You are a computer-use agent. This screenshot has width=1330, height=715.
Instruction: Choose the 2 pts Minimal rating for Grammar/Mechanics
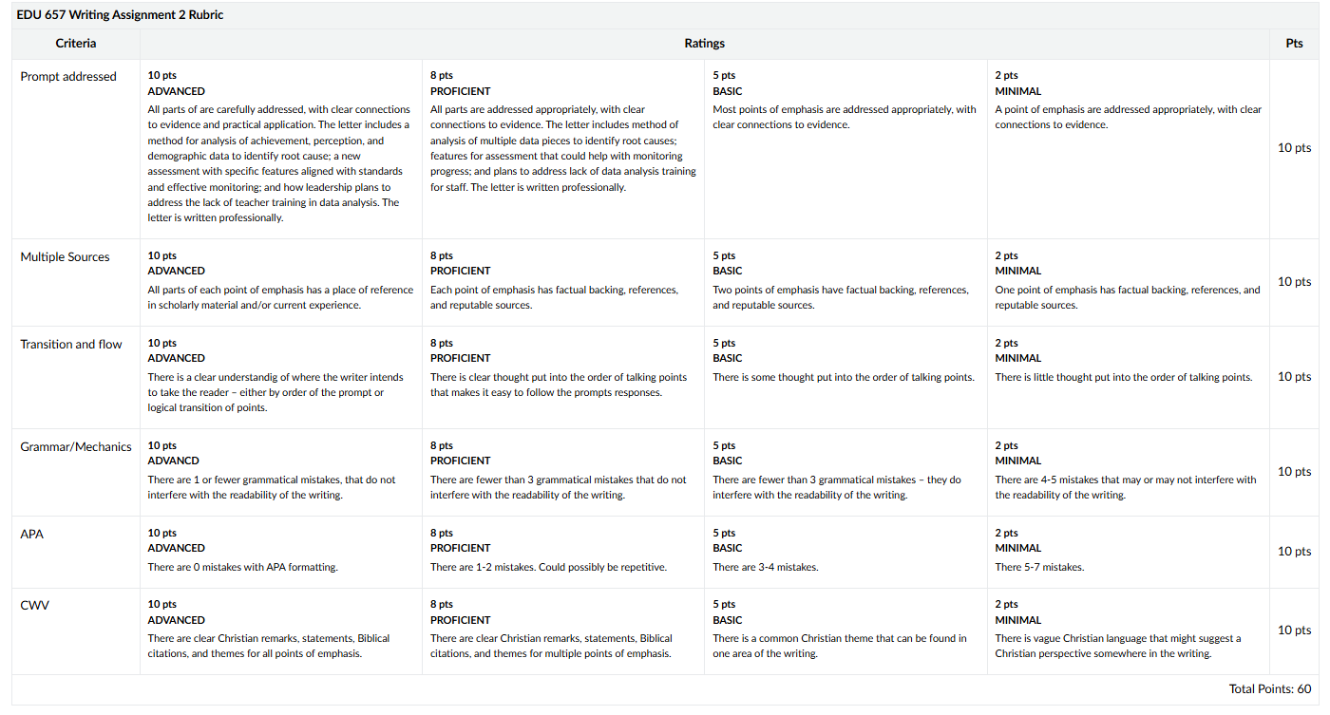pos(1129,472)
